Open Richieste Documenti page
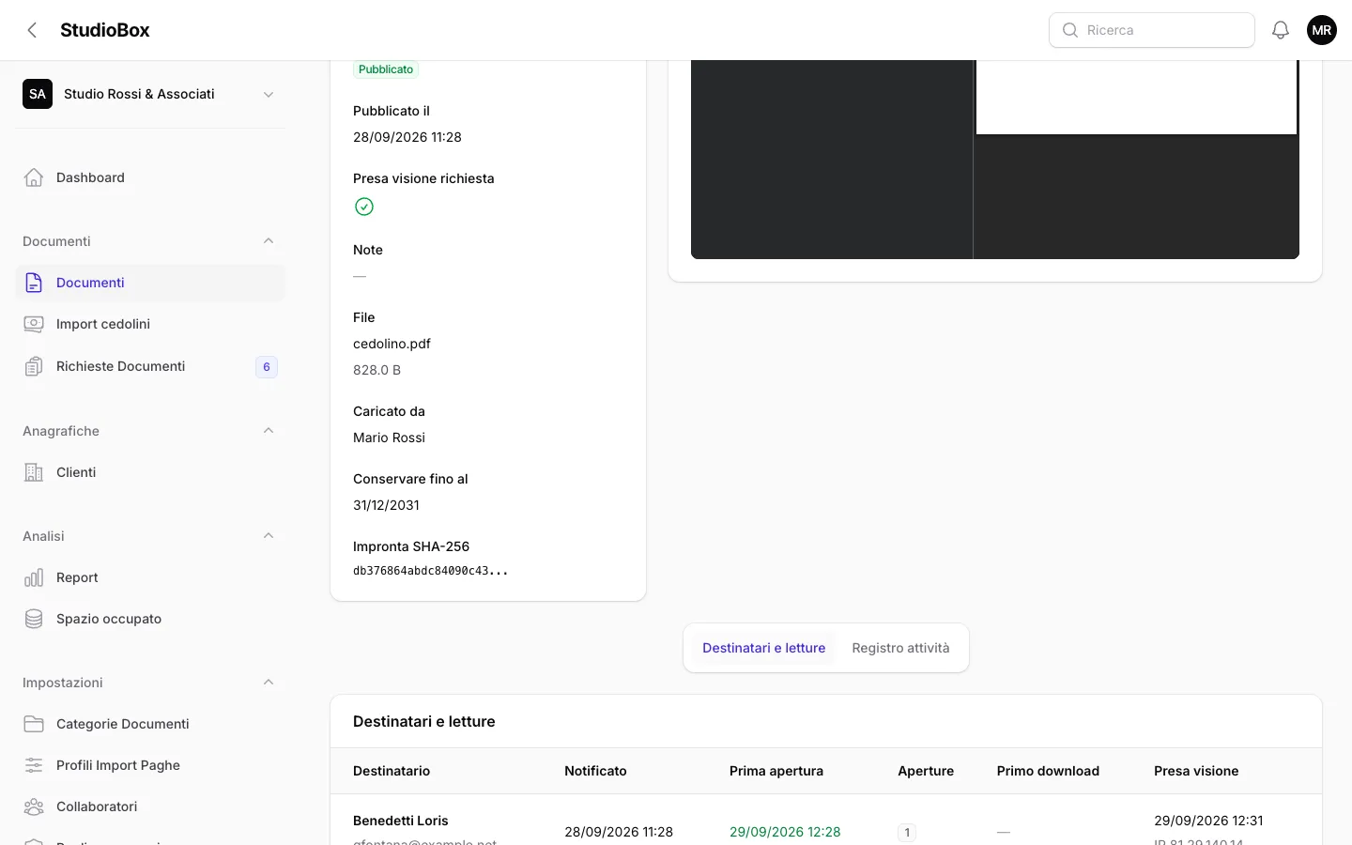 tap(150, 366)
